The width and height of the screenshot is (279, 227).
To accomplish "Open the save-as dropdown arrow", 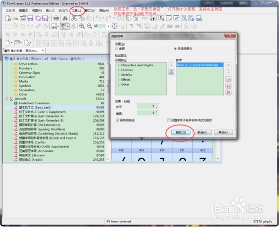I will click(49, 18).
